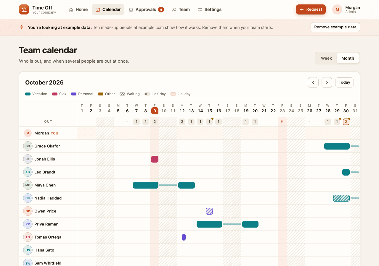
Task: Select the Calendar nav tab
Action: point(108,9)
